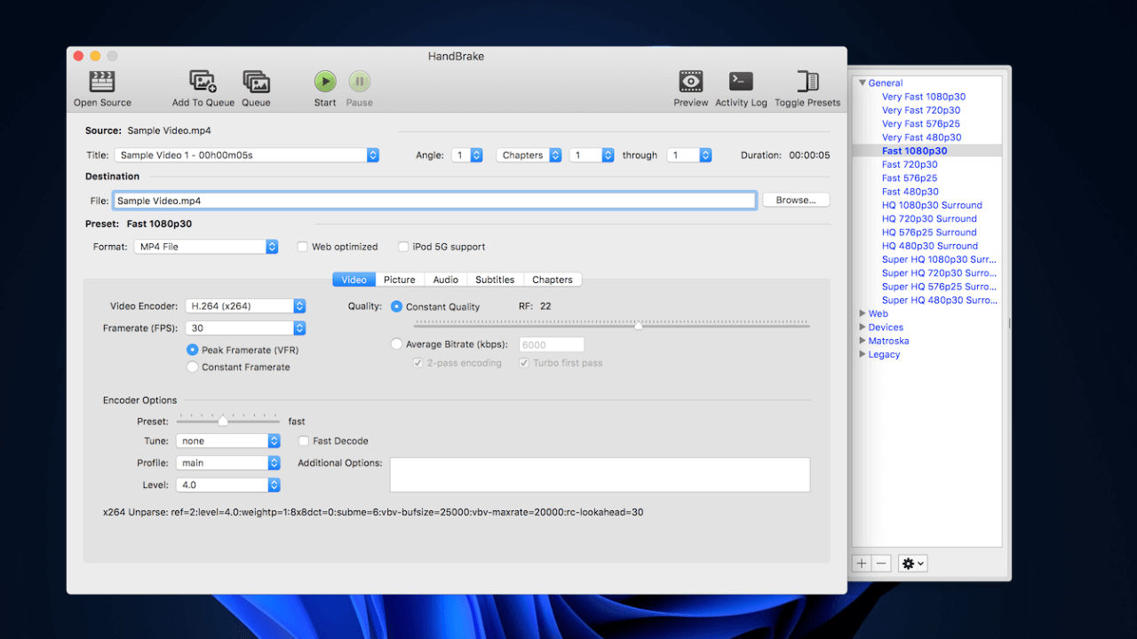Select Super HQ 1080p30 Surround preset

tap(939, 259)
